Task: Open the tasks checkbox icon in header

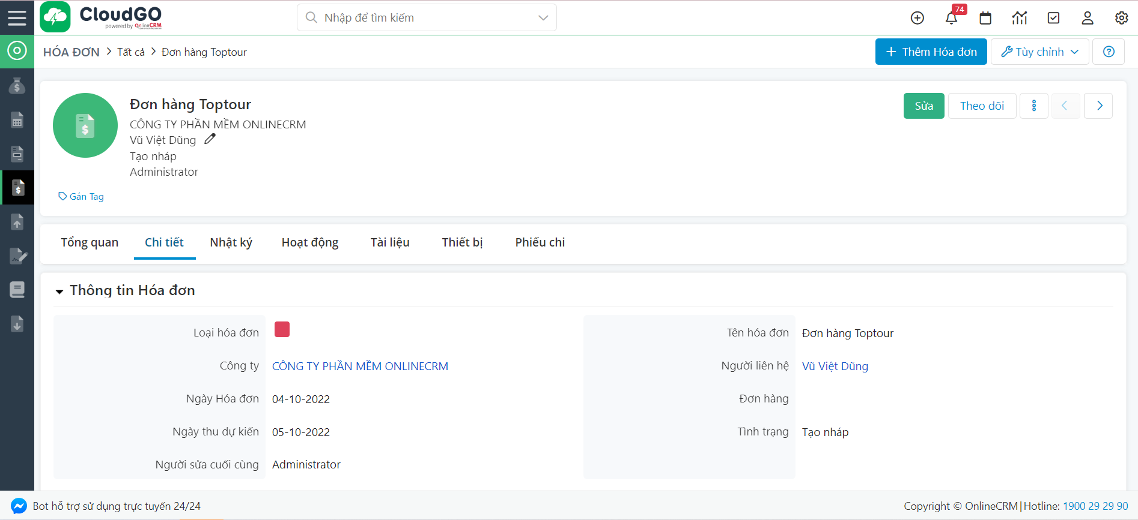Action: 1053,18
